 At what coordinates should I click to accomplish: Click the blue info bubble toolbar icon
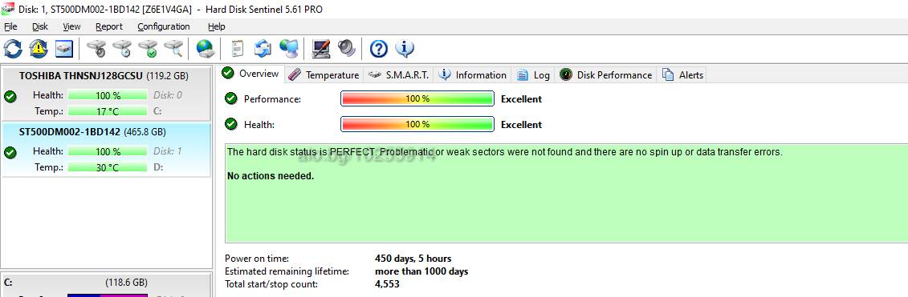point(404,49)
